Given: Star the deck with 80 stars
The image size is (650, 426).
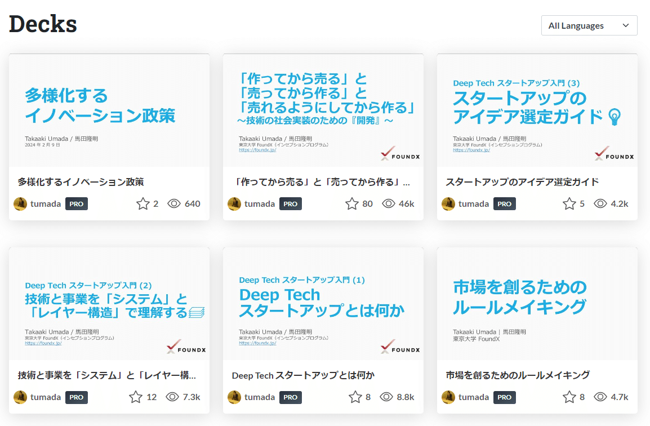Looking at the screenshot, I should pos(352,203).
